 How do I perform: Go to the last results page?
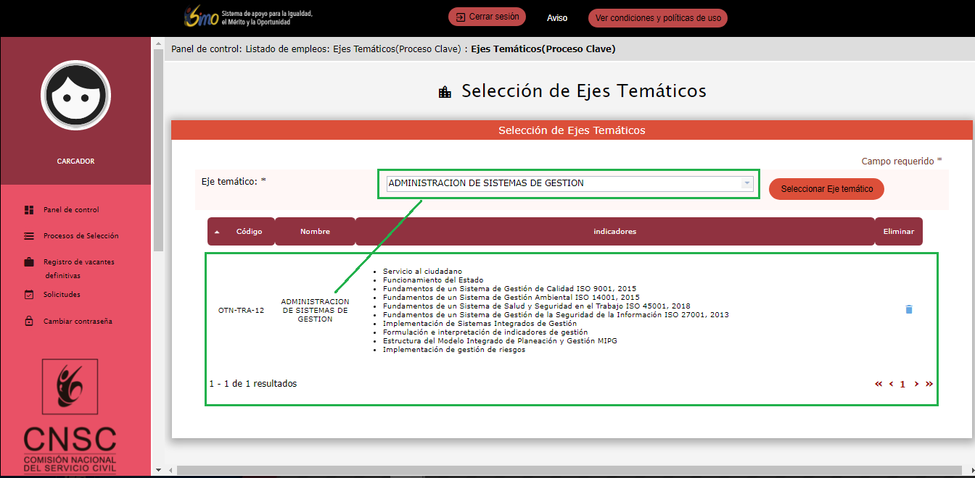(x=929, y=384)
